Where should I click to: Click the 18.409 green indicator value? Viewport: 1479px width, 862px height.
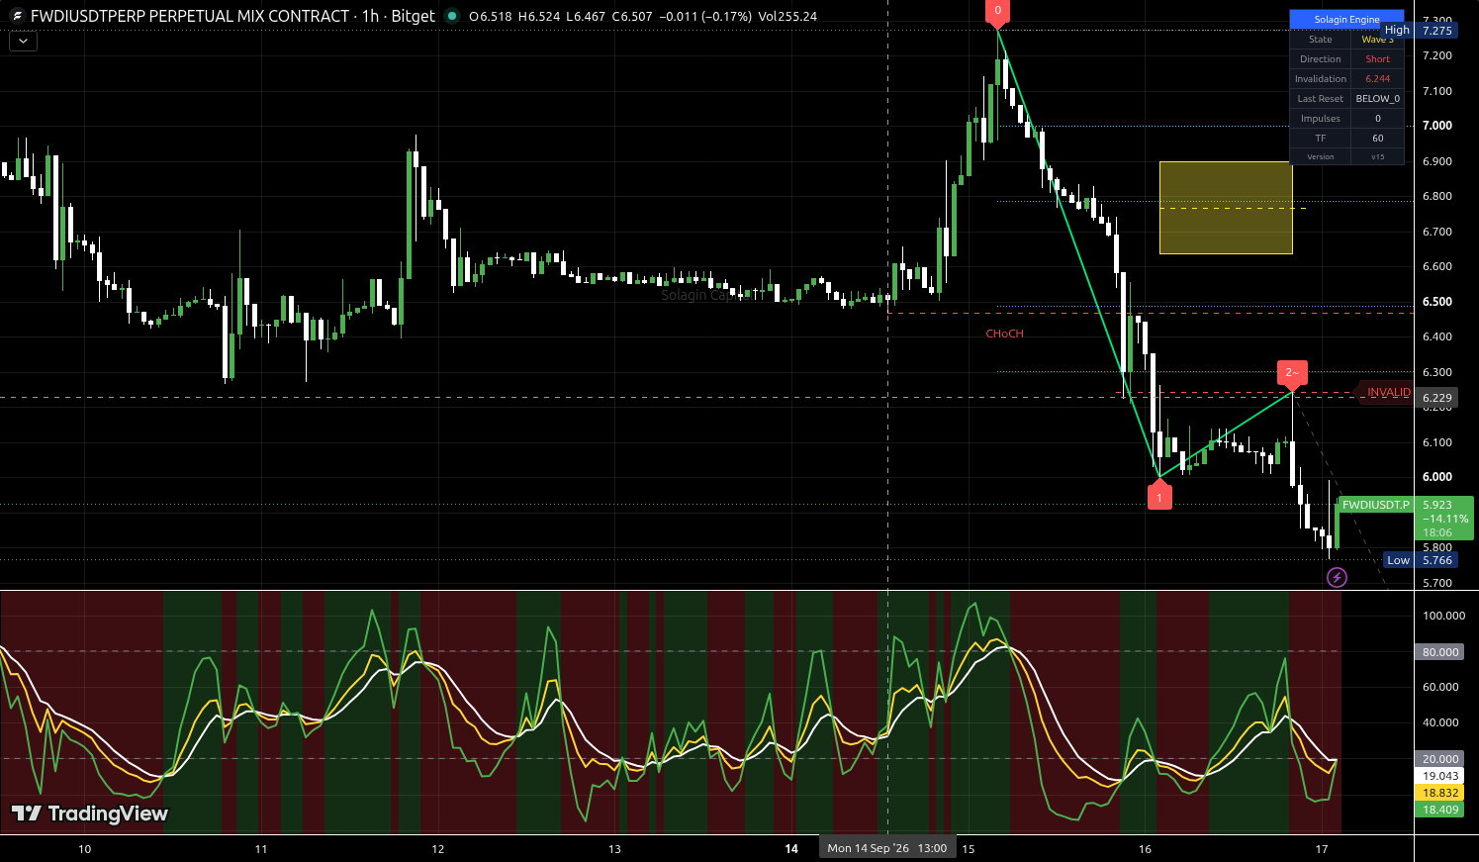tap(1440, 810)
